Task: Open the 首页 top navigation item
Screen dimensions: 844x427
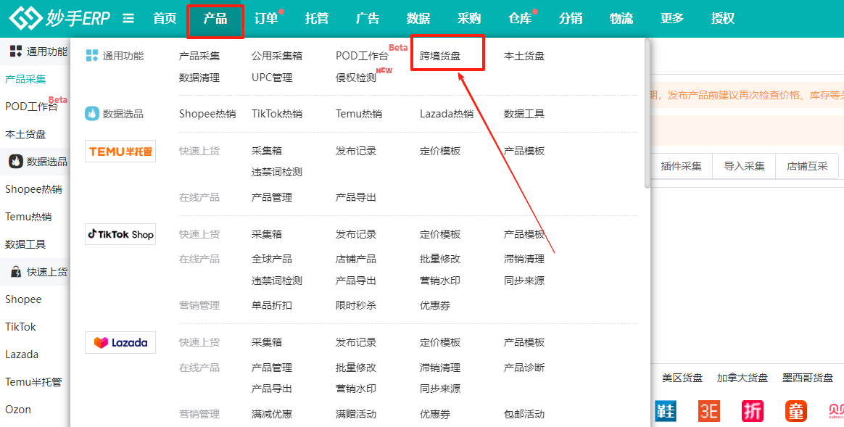Action: 165,18
